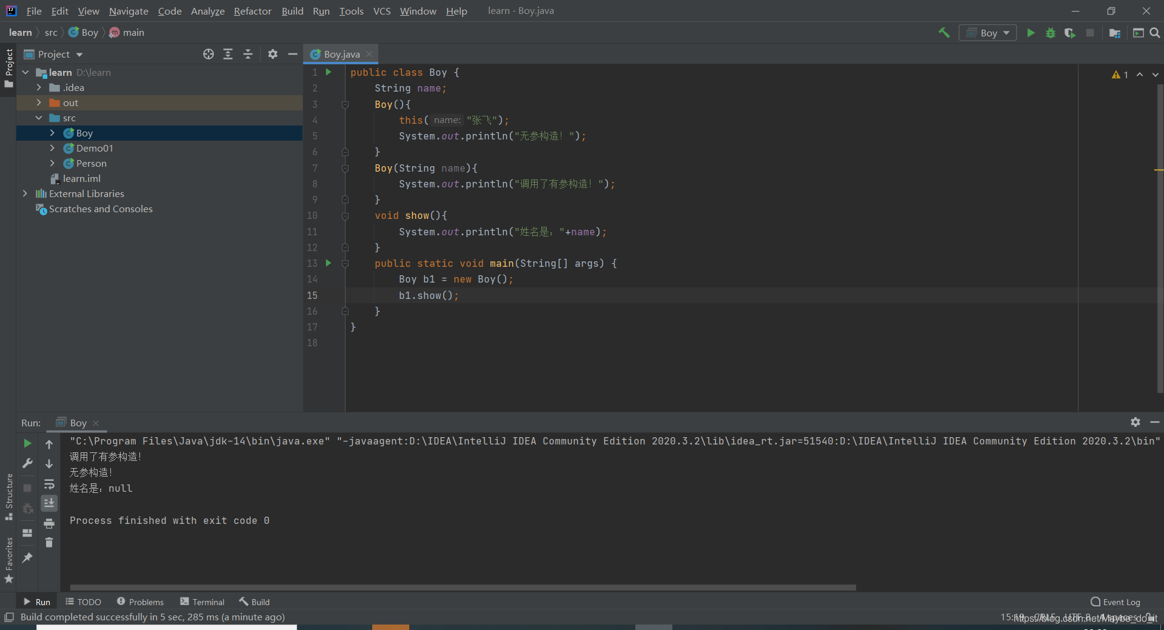Screen dimensions: 1164x630
Task: Toggle Project tool window on left stripe
Action: 8,68
